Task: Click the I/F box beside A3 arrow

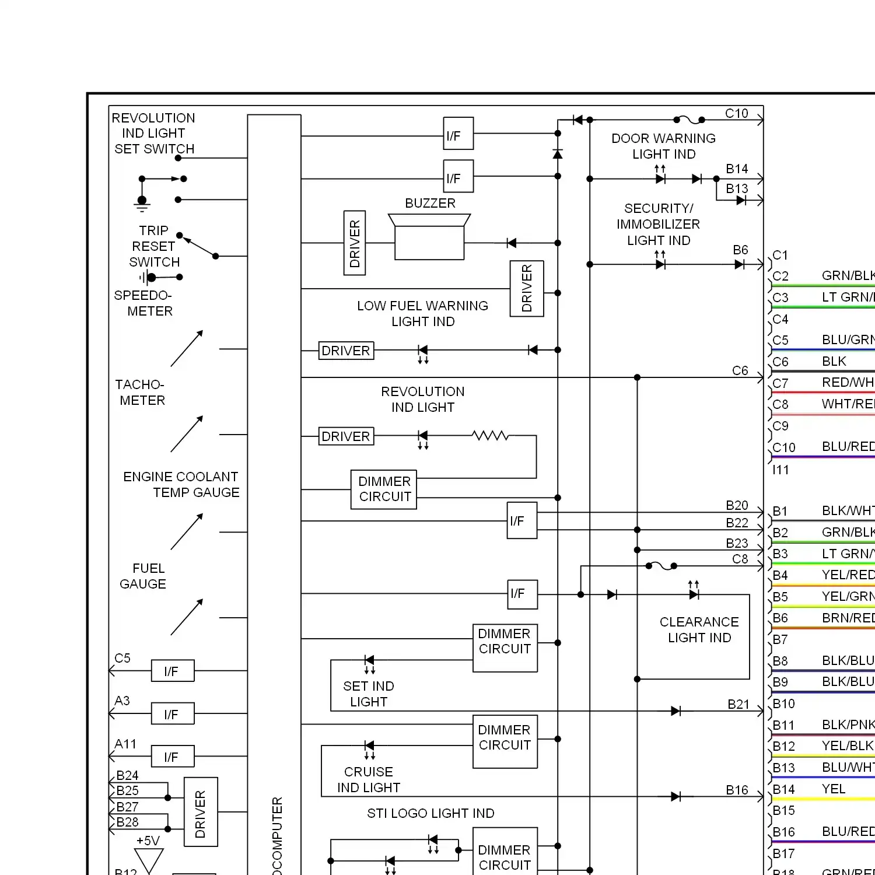Action: point(173,713)
